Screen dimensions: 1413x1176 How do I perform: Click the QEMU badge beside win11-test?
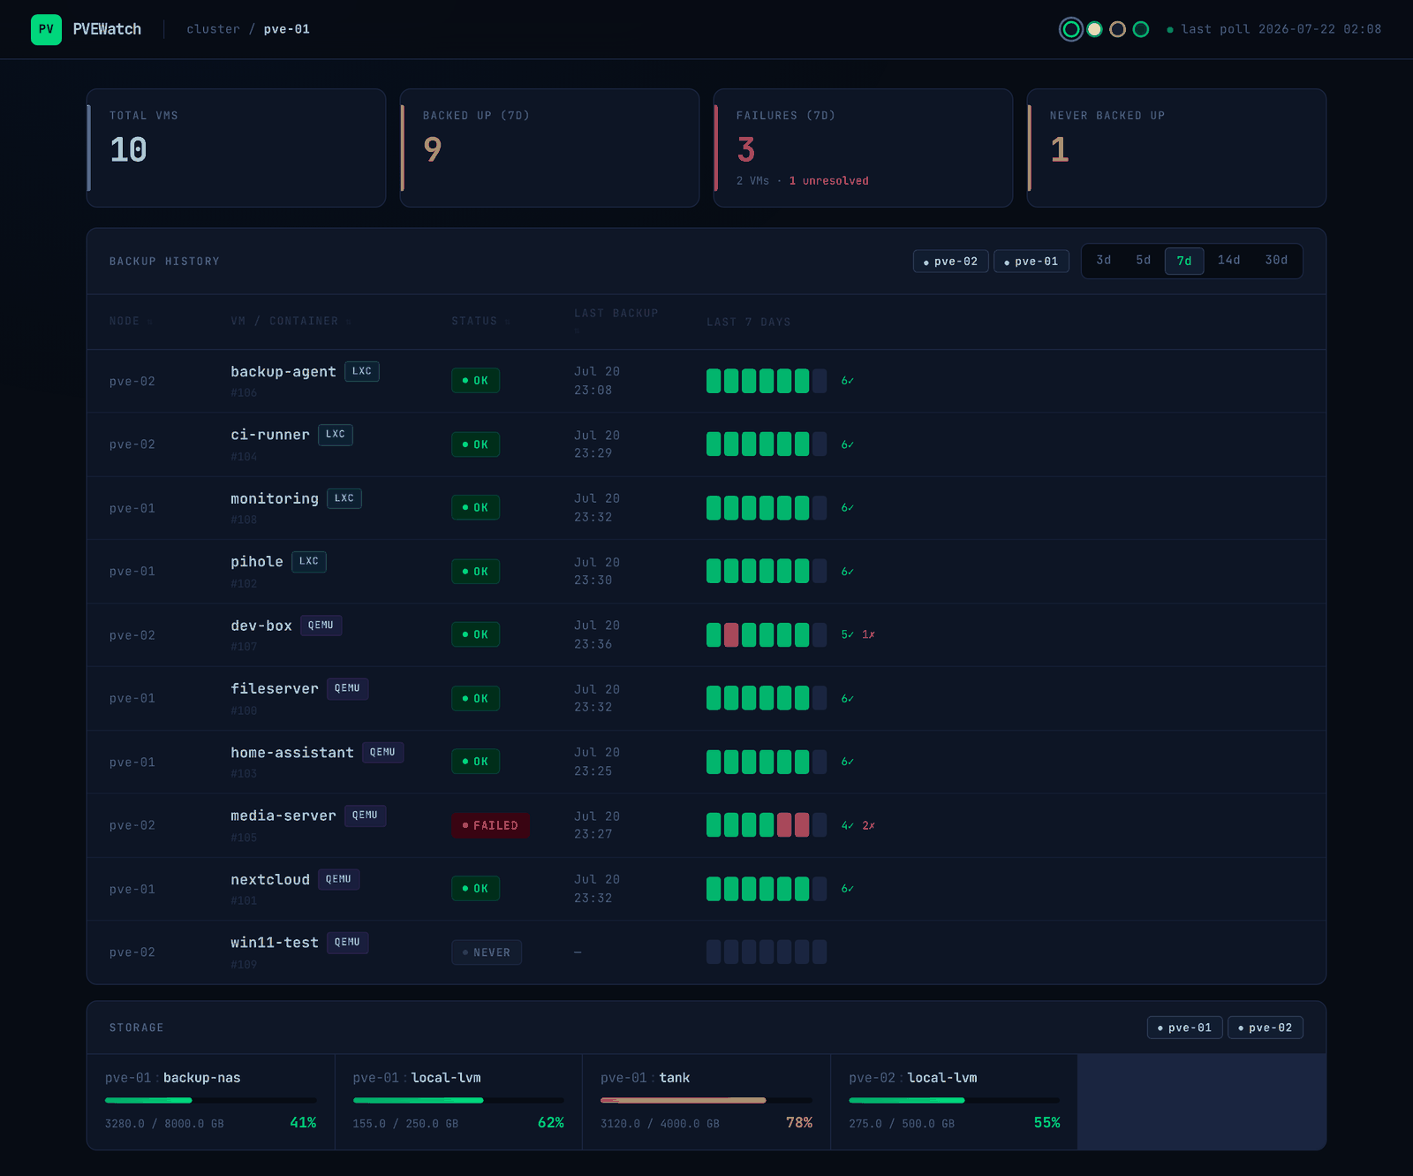click(348, 943)
